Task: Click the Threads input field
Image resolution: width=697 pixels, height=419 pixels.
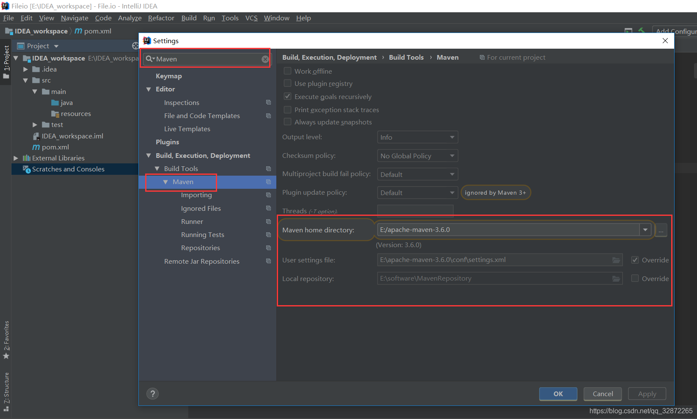Action: point(415,211)
